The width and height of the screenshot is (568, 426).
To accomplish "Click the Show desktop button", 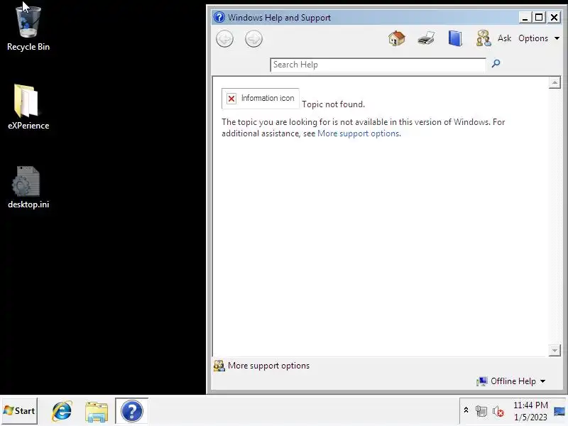I will coord(559,411).
